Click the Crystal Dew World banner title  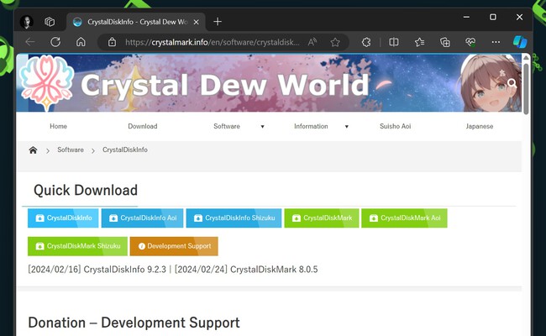[224, 85]
